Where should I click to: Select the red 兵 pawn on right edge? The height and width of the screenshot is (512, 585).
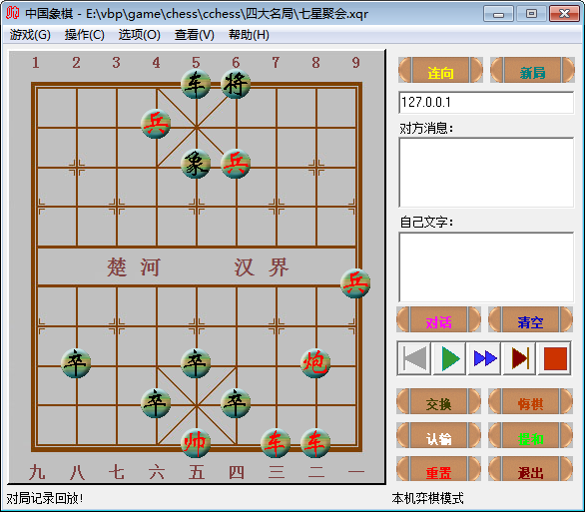coord(355,283)
